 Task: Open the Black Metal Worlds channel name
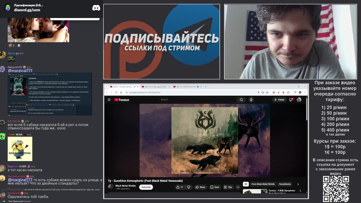pos(126,186)
